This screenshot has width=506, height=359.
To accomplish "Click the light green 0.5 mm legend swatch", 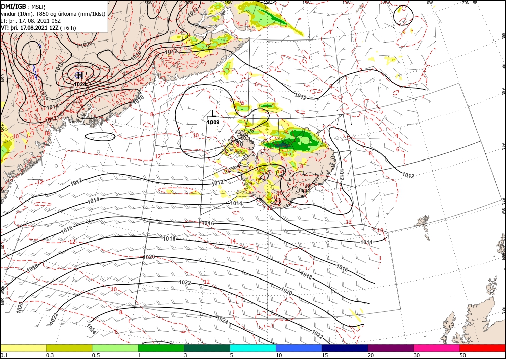I will point(115,348).
